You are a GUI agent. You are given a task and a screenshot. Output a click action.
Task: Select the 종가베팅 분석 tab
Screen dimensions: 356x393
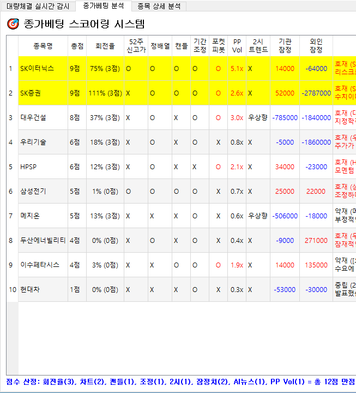104,6
